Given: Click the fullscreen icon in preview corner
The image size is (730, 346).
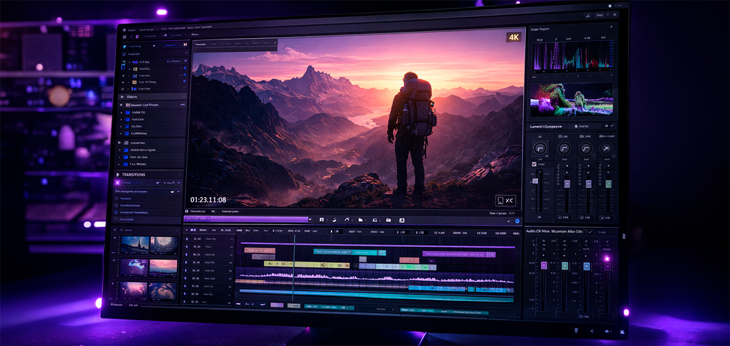Looking at the screenshot, I should pos(505,201).
